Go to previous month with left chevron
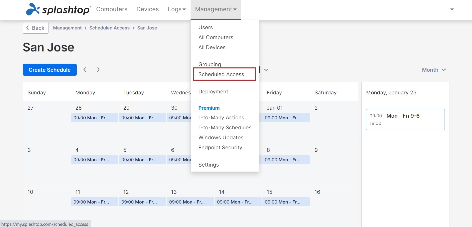This screenshot has height=227, width=472. pos(85,70)
